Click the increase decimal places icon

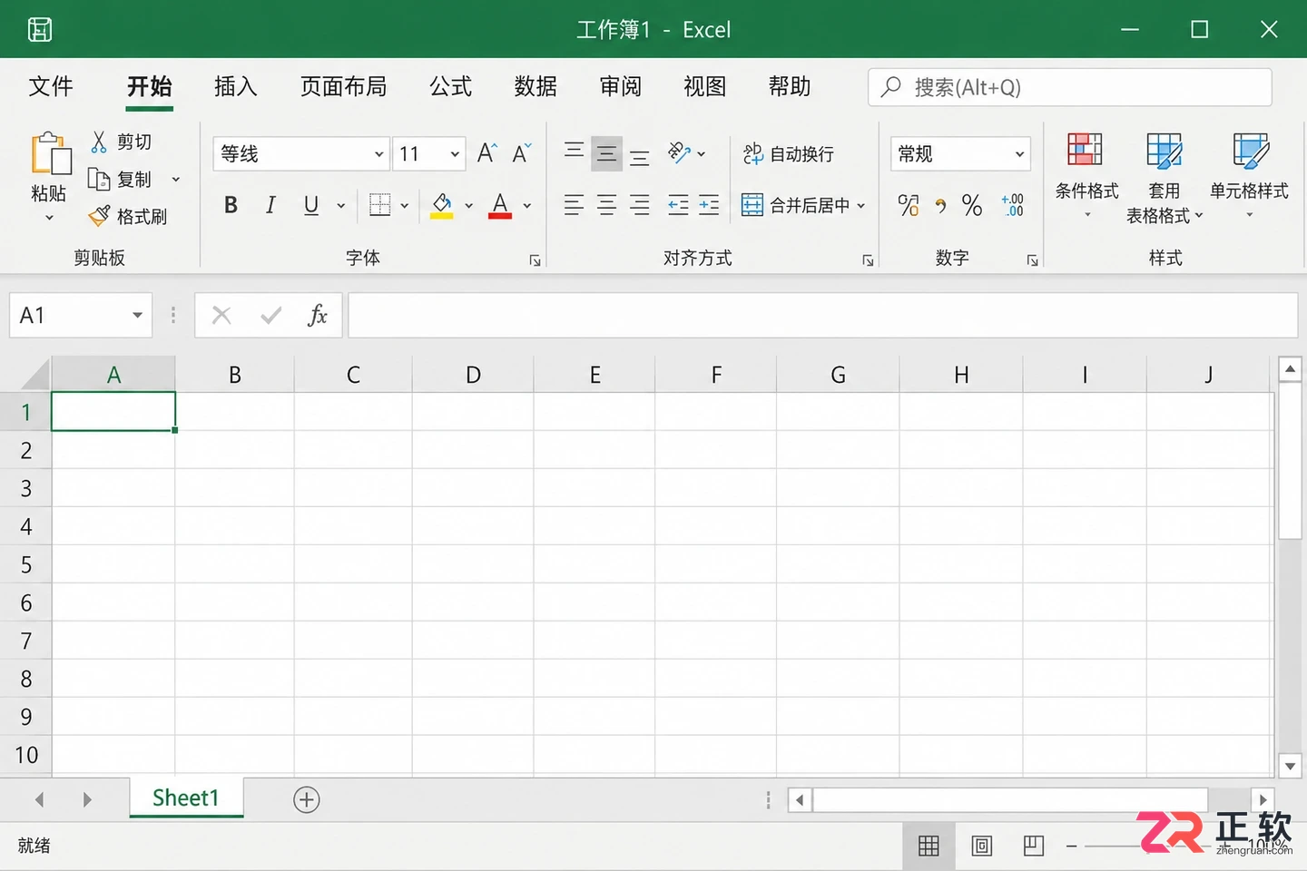pyautogui.click(x=1012, y=205)
